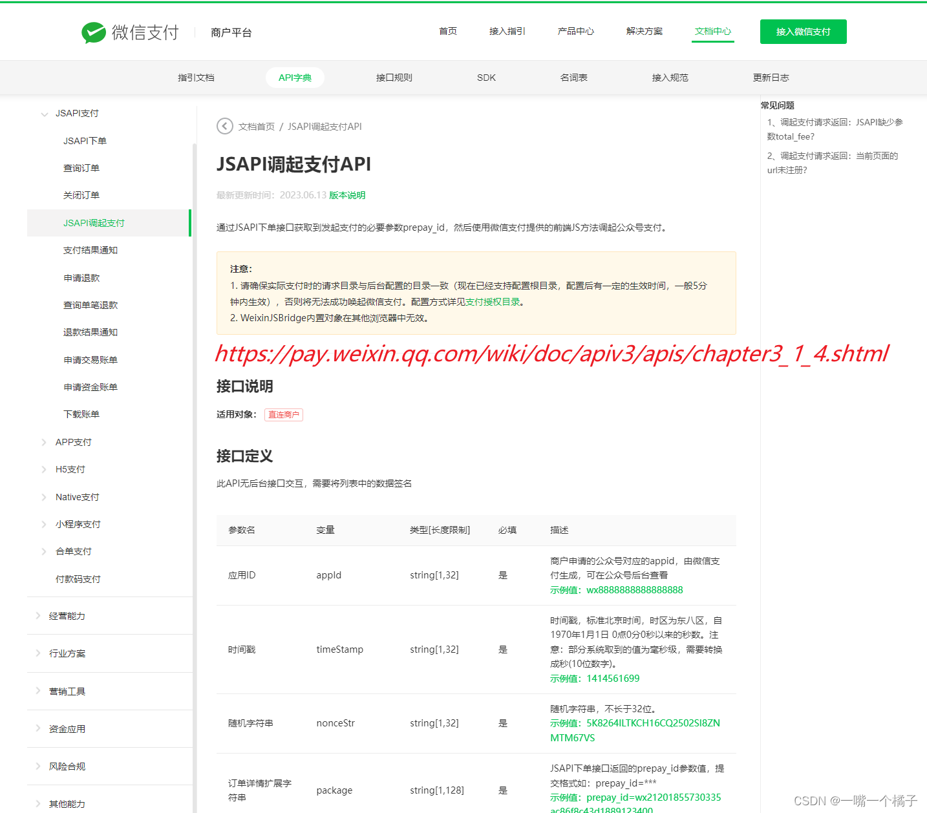Open the 版本说明 link
The width and height of the screenshot is (927, 813).
[x=348, y=195]
